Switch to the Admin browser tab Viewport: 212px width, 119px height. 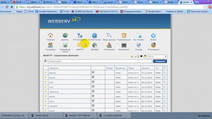click(125, 2)
